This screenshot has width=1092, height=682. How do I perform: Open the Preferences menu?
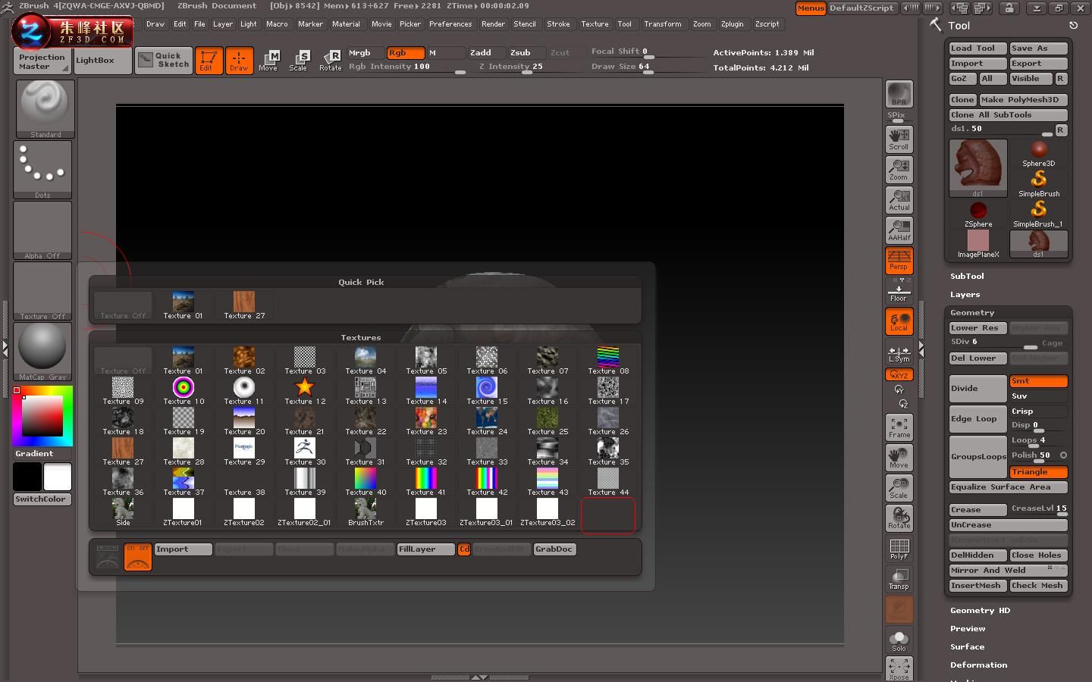(450, 24)
